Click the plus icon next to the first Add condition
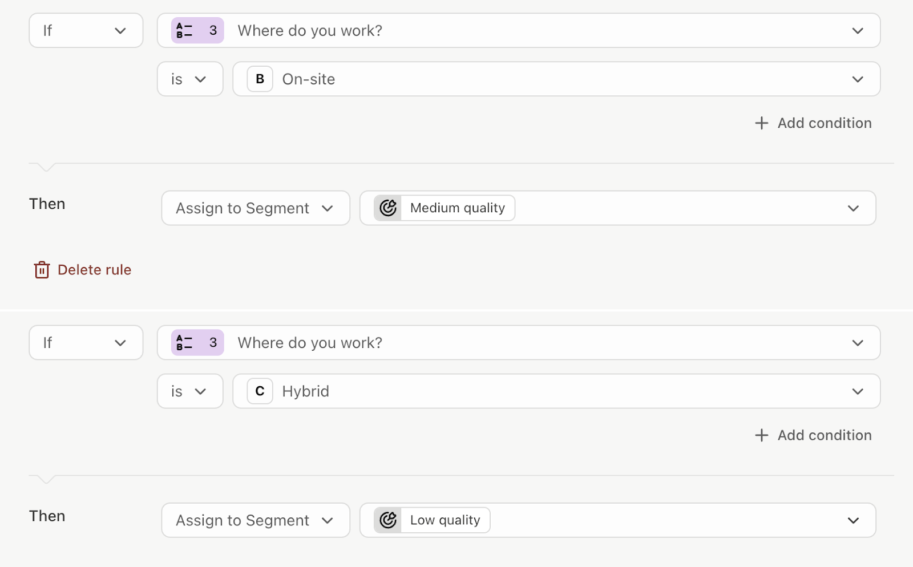913x567 pixels. [761, 123]
